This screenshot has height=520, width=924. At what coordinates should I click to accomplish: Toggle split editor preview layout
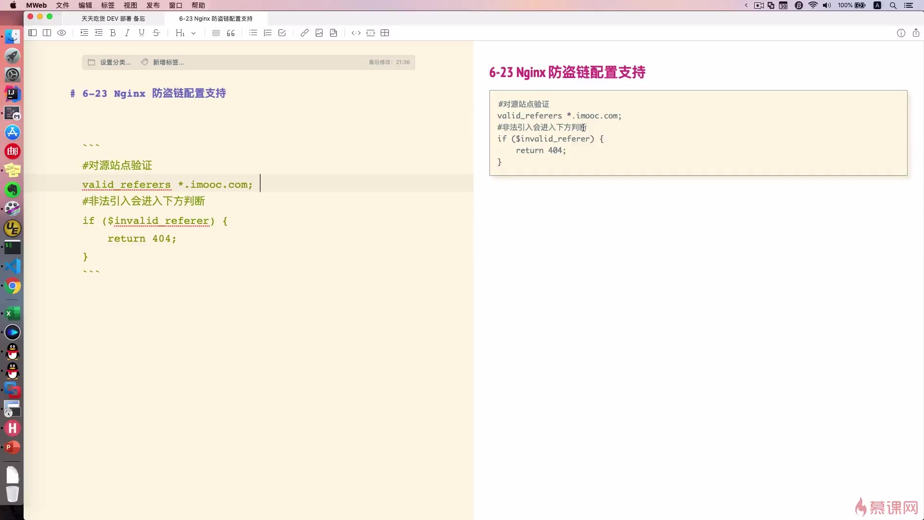47,33
